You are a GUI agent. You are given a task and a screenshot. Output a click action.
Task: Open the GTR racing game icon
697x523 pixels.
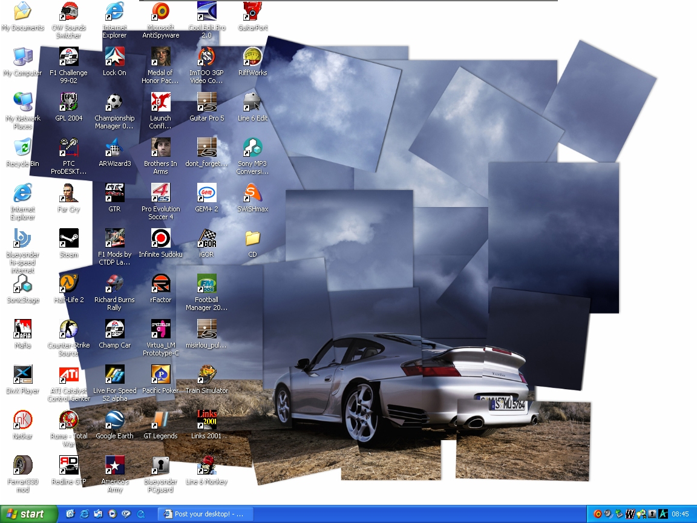[115, 192]
